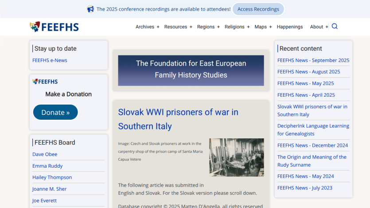Expand the Maps menu plus sign
Image resolution: width=370 pixels, height=208 pixels.
click(x=270, y=27)
